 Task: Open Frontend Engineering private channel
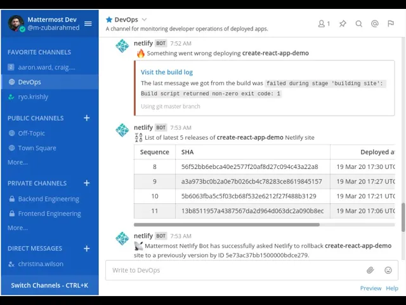49,213
